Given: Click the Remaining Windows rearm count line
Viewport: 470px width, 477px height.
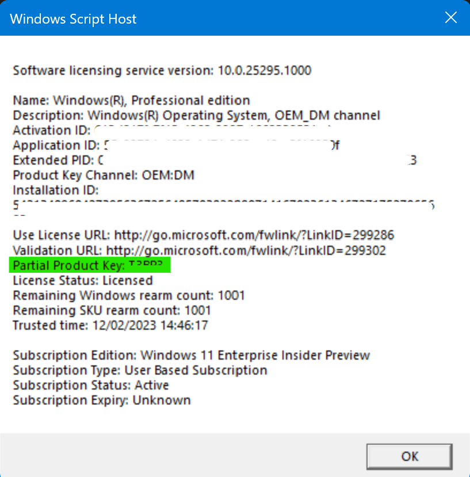Looking at the screenshot, I should pyautogui.click(x=129, y=295).
